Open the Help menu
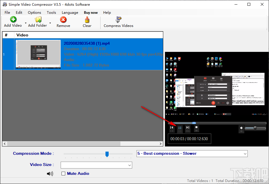 point(107,12)
